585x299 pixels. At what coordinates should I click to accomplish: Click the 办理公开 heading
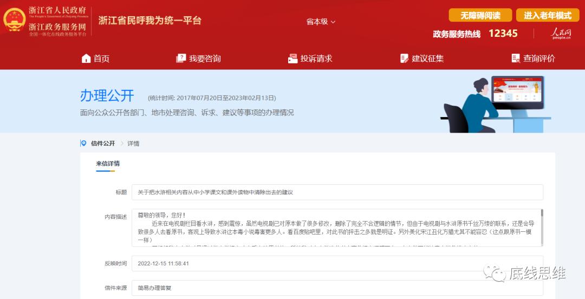click(107, 96)
